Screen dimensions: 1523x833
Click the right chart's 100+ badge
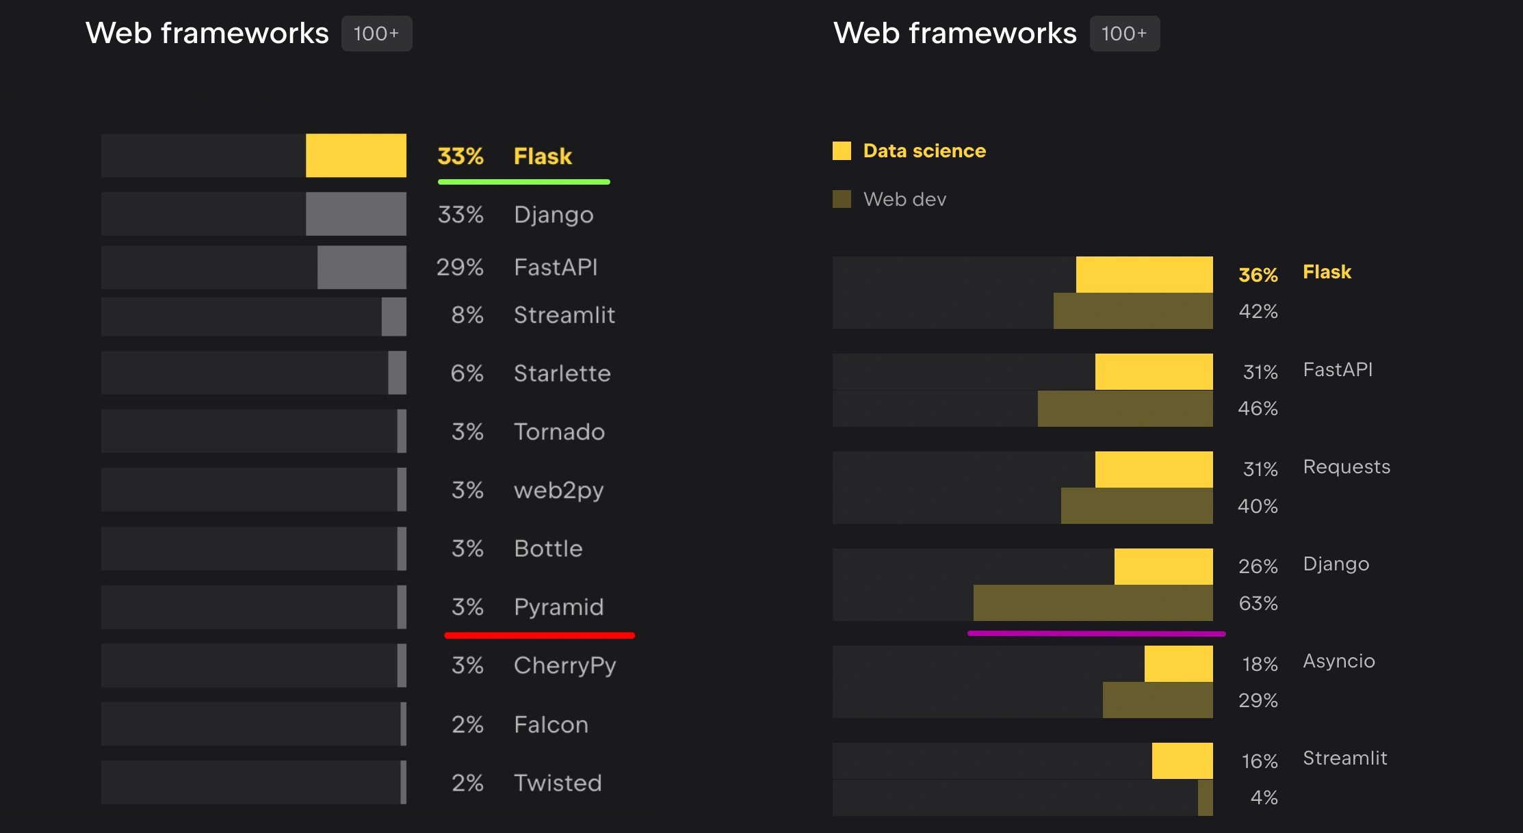(x=1124, y=34)
